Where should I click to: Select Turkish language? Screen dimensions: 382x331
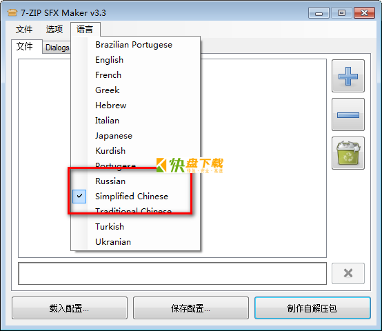click(x=135, y=226)
